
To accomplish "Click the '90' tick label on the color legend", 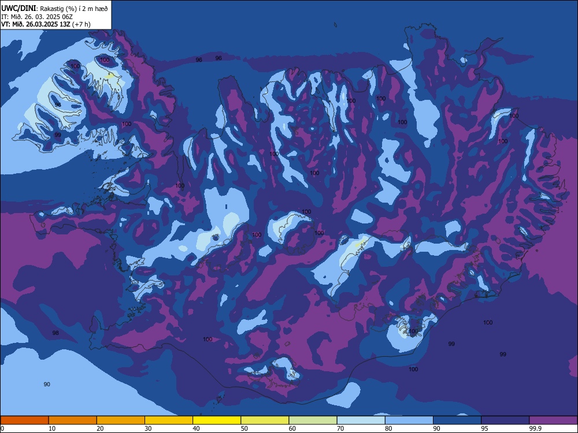I will [x=437, y=428].
